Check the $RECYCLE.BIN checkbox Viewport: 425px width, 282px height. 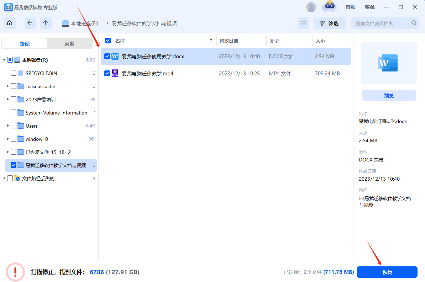[14, 73]
